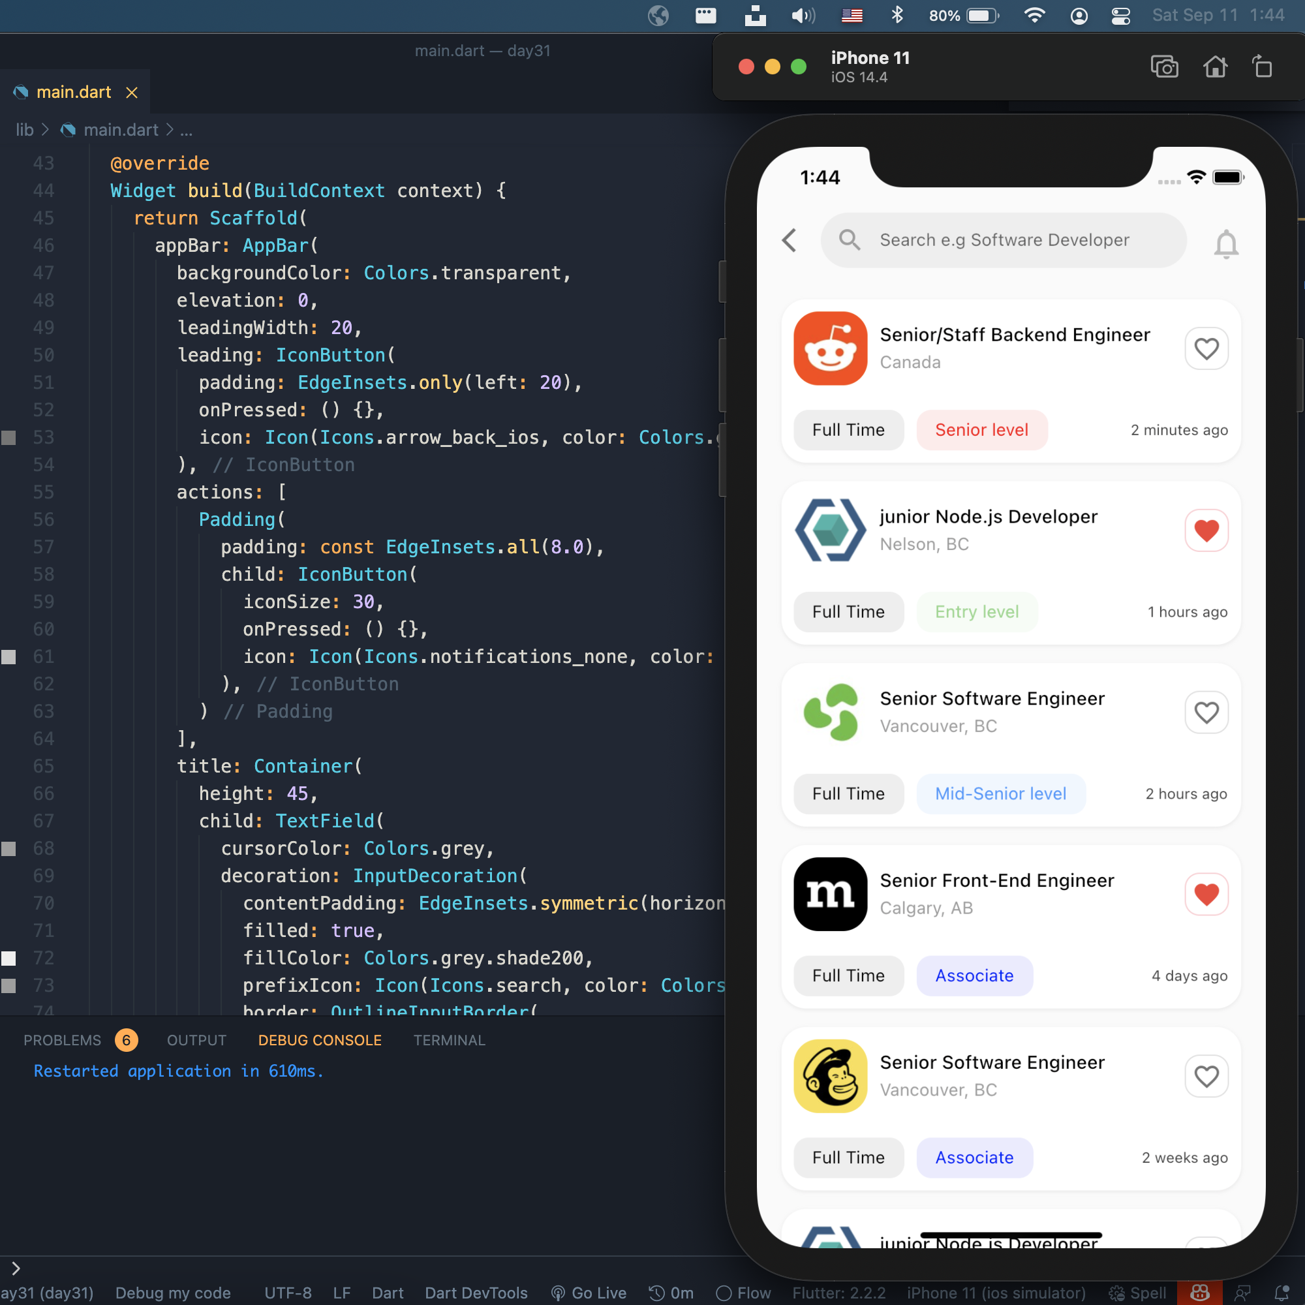
Task: Click heart icon on Senior Software Engineer Calgary
Action: 1206,894
